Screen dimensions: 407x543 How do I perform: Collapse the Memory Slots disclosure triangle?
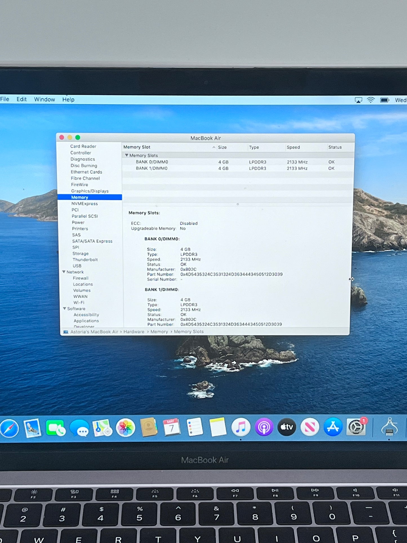(126, 155)
